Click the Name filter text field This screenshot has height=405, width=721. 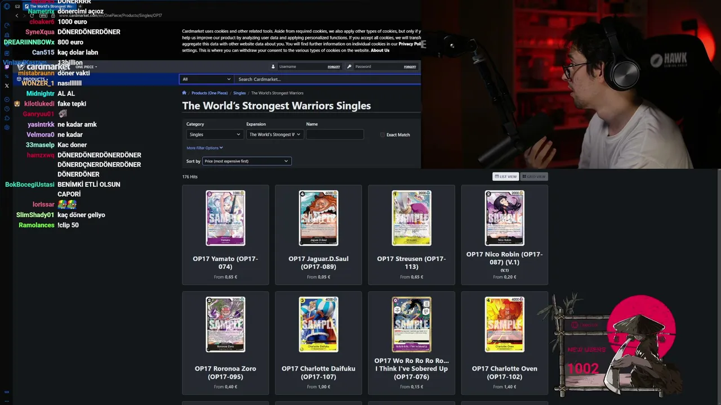click(335, 134)
